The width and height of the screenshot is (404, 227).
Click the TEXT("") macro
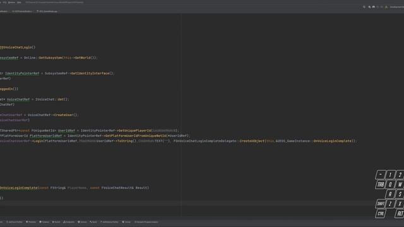pos(162,141)
